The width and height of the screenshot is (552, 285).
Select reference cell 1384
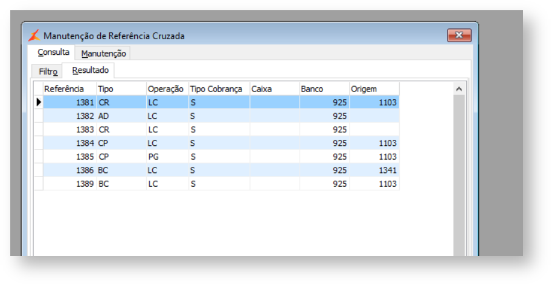click(x=69, y=143)
